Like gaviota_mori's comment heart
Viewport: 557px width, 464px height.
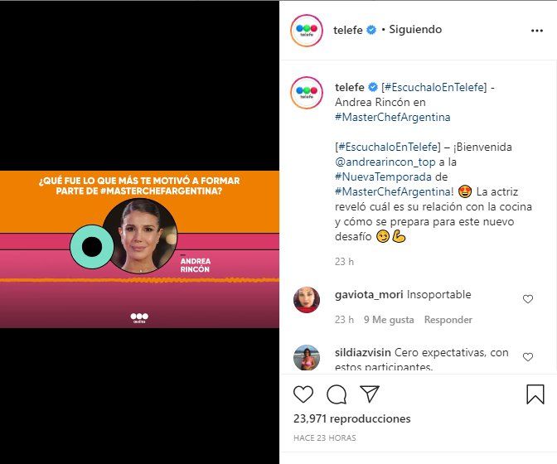tap(528, 299)
